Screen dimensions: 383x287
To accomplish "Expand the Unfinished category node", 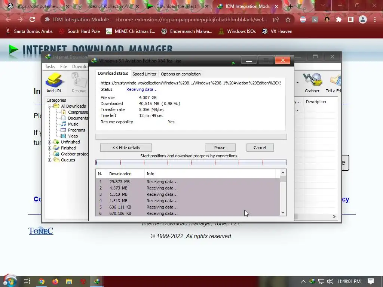I will pos(50,142).
